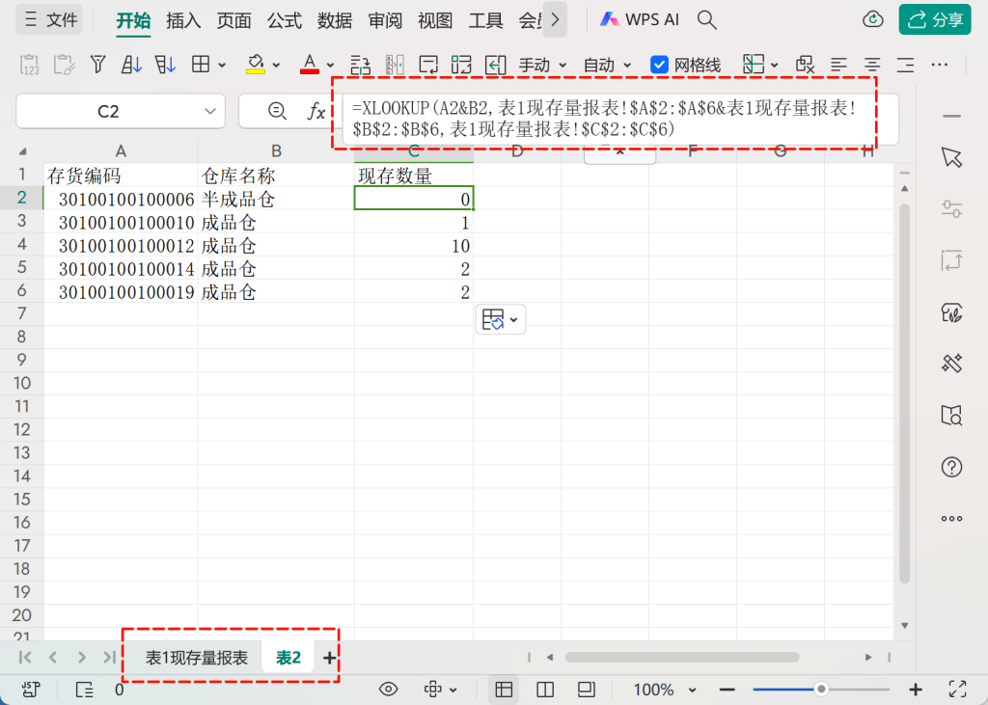Switch to page break split view
Screen dimensions: 988x705
point(545,690)
